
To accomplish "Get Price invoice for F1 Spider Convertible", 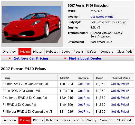I will pos(84,112).
